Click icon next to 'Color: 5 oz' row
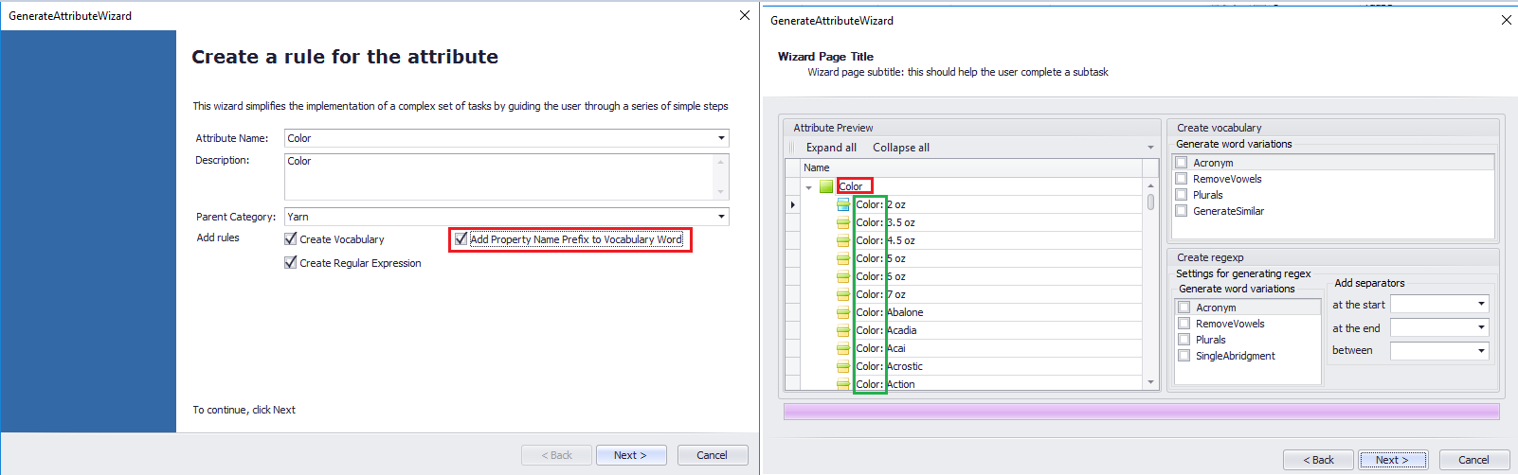This screenshot has width=1518, height=475. (x=843, y=258)
